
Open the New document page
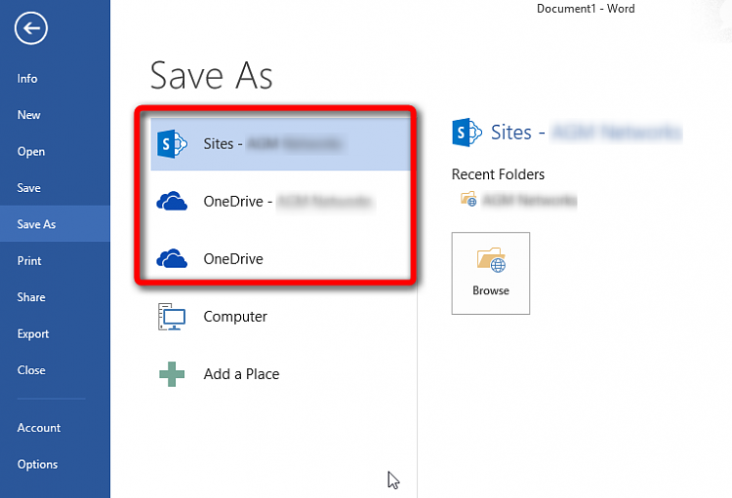28,115
